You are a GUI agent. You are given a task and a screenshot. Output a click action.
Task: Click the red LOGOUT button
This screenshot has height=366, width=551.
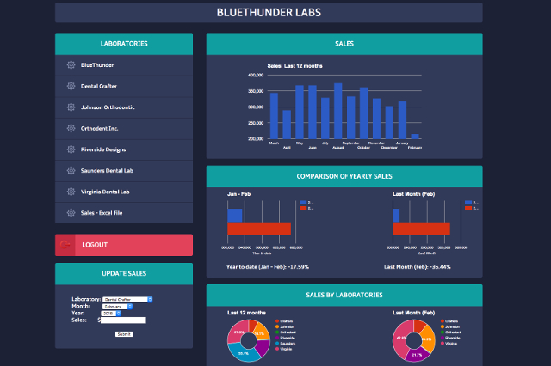click(x=124, y=245)
